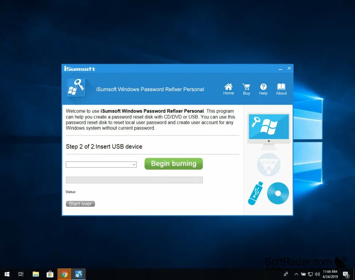The image size is (355, 280).
Task: Click the volume speaker tray icon
Action: (317, 274)
